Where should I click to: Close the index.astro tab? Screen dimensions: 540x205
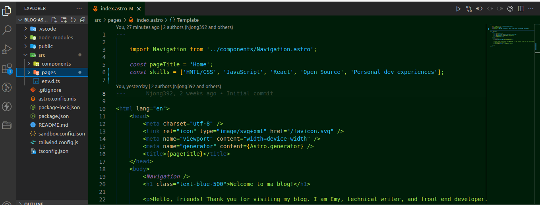[138, 8]
